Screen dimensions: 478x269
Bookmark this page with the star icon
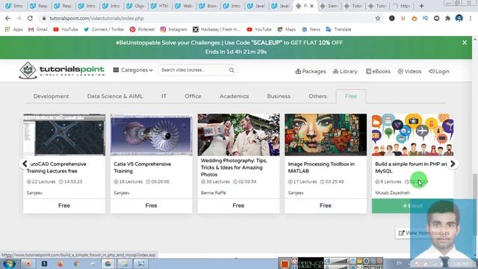tap(378, 18)
